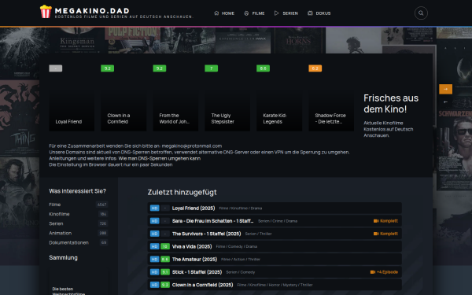Viewport: 472px width, 295px height.
Task: Open 'Wie man DNS-Sperren umgehen kann' link
Action: (x=159, y=158)
